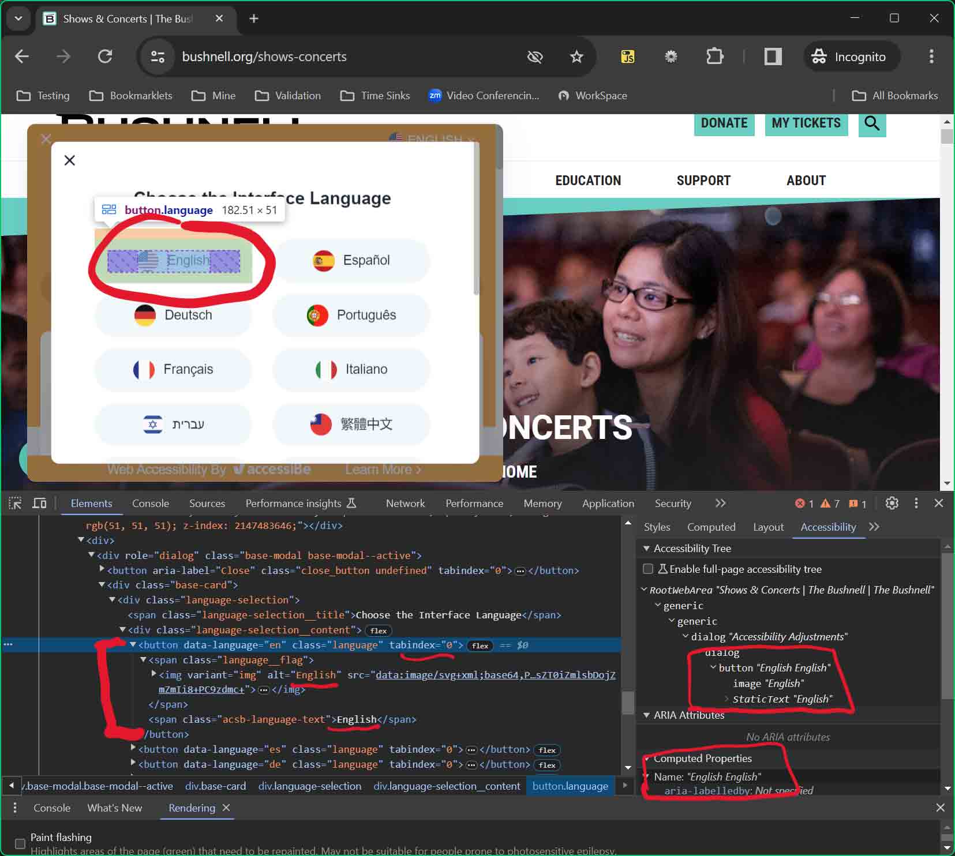955x856 pixels.
Task: Expand the data-language es button node
Action: coord(133,748)
